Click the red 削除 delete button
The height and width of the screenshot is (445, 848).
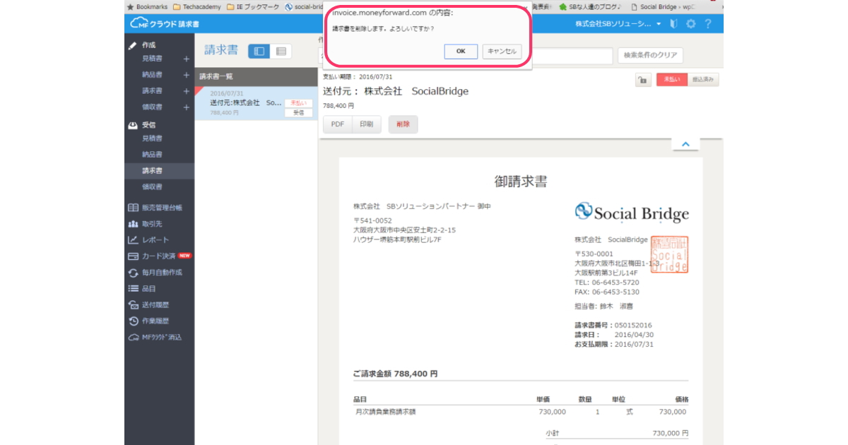(x=403, y=124)
